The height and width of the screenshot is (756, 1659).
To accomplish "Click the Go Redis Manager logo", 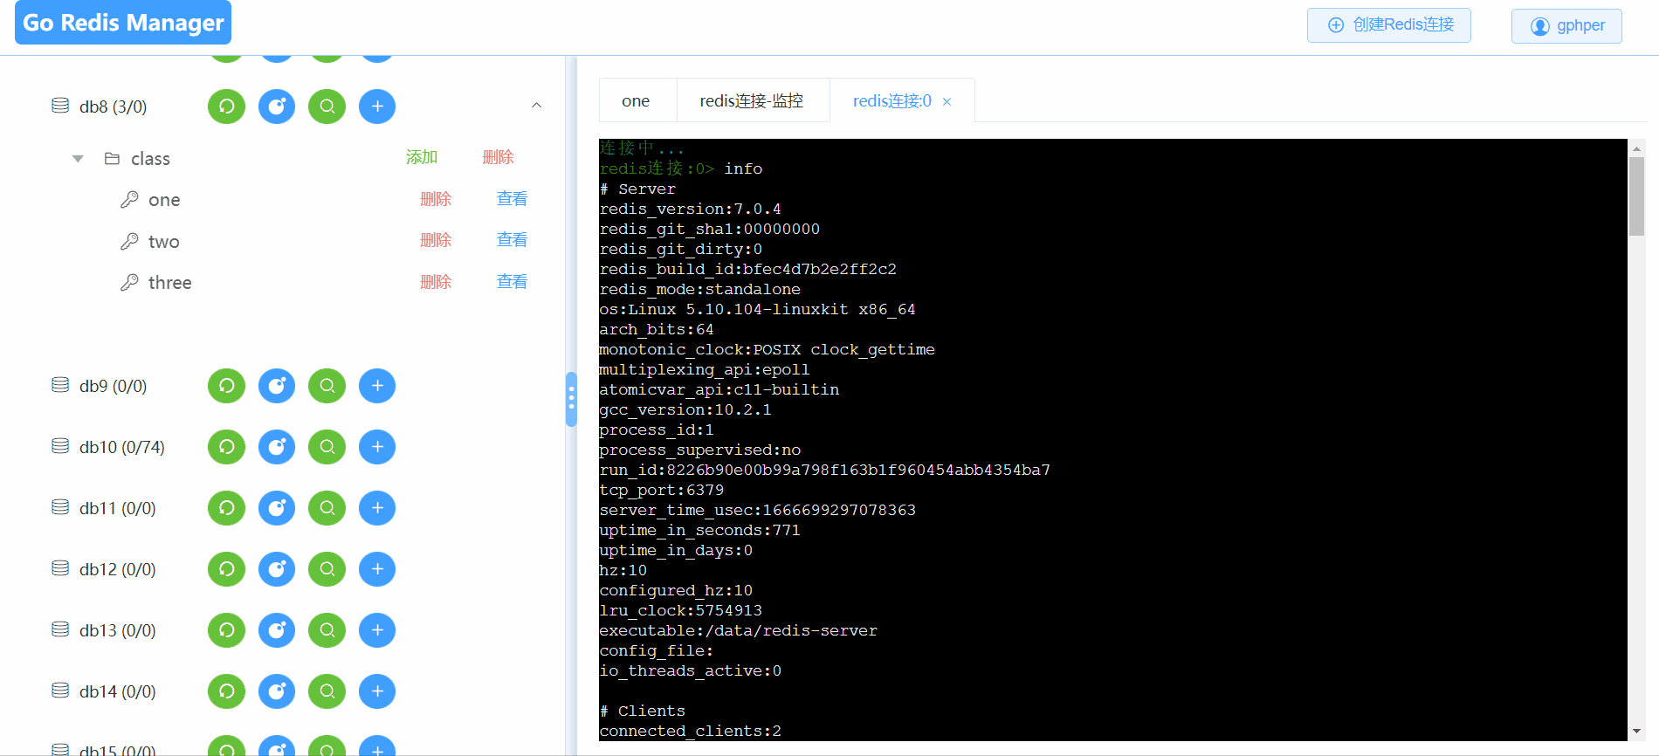I will [123, 23].
